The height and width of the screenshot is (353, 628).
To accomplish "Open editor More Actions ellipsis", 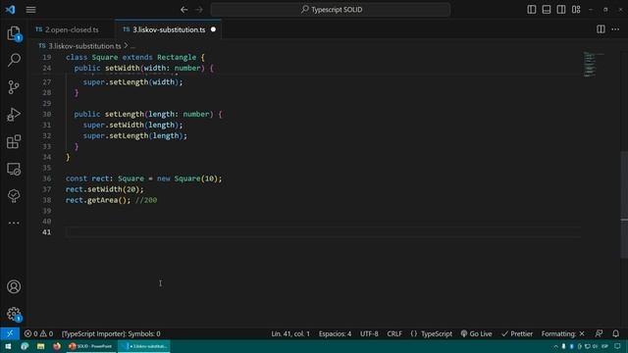I will pos(615,29).
